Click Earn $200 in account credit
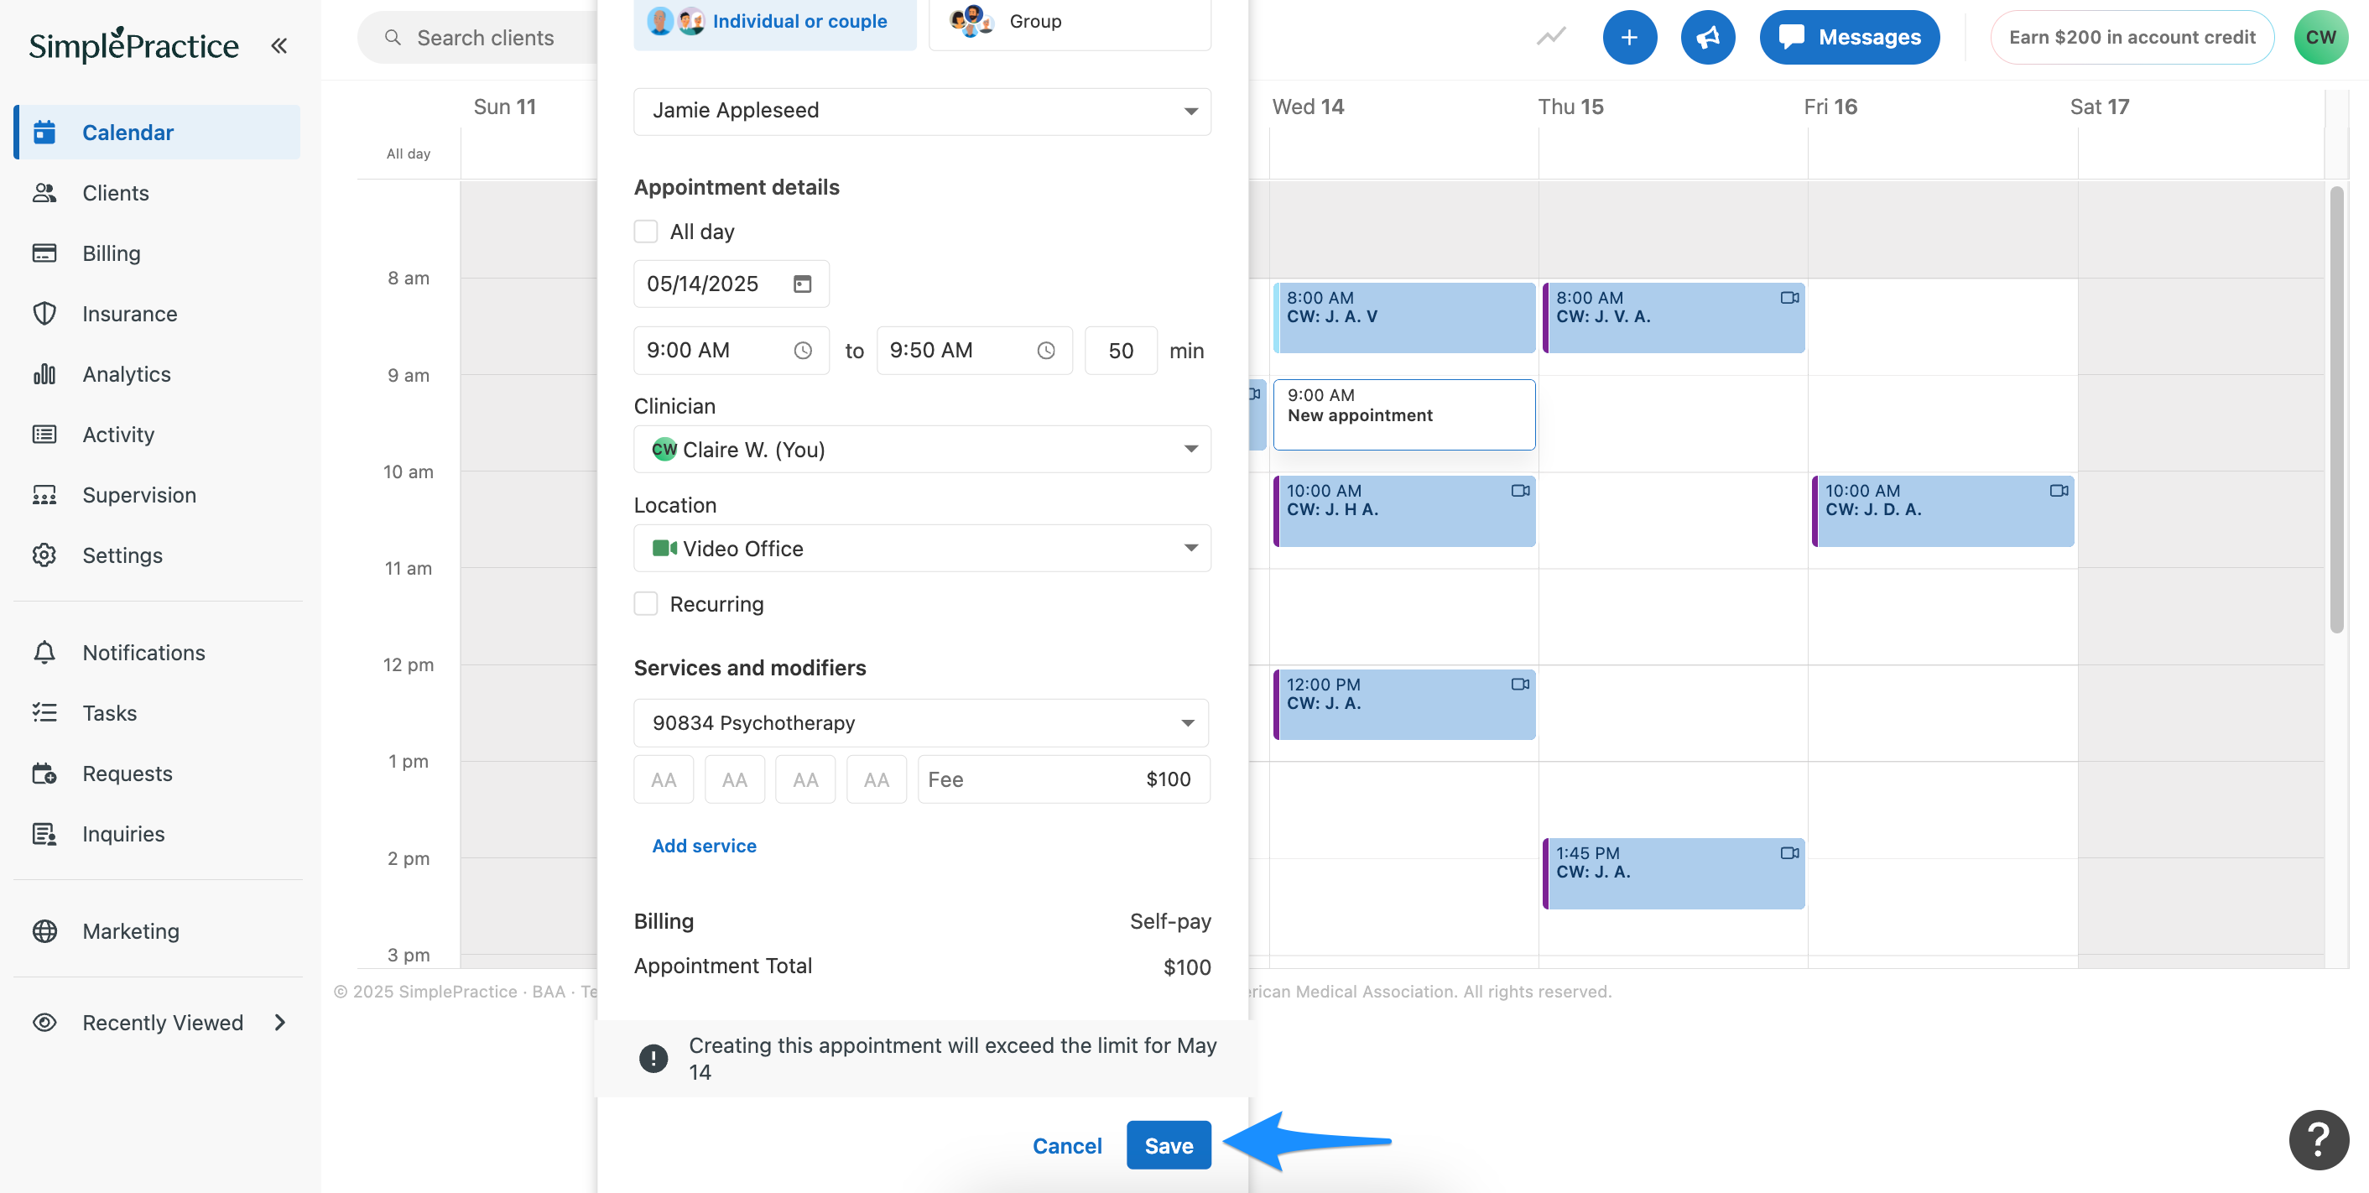 tap(2132, 37)
